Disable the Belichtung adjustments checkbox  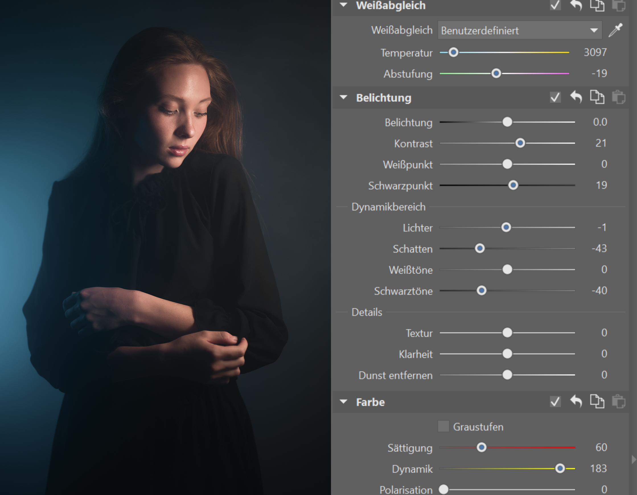tap(555, 97)
